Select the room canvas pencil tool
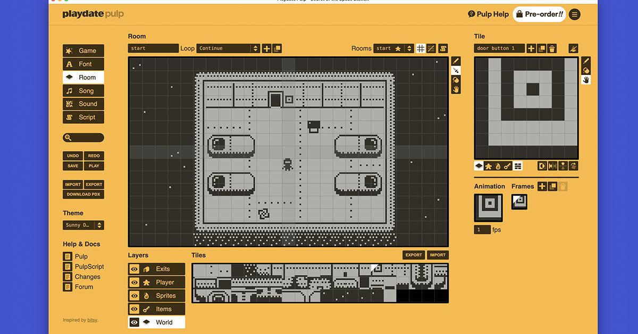 456,61
